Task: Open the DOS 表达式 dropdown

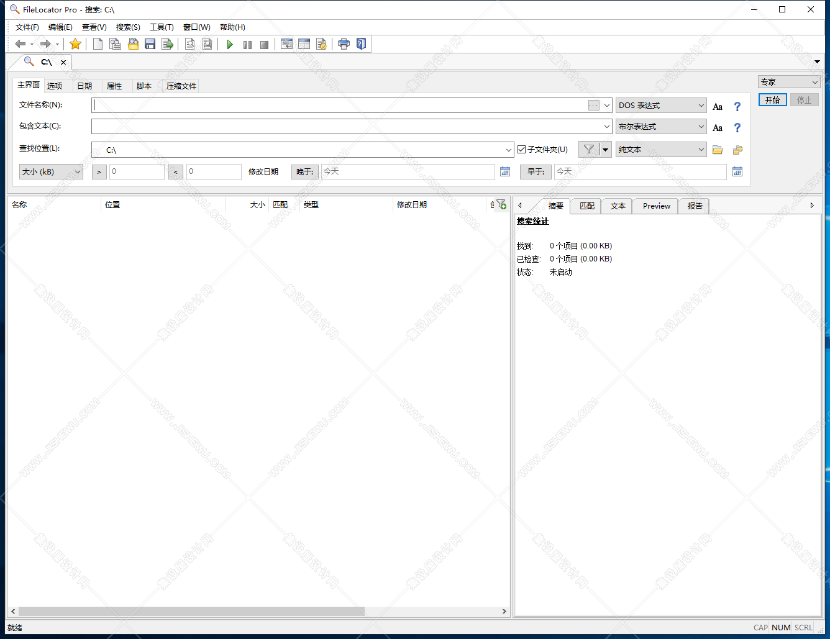Action: pos(661,106)
